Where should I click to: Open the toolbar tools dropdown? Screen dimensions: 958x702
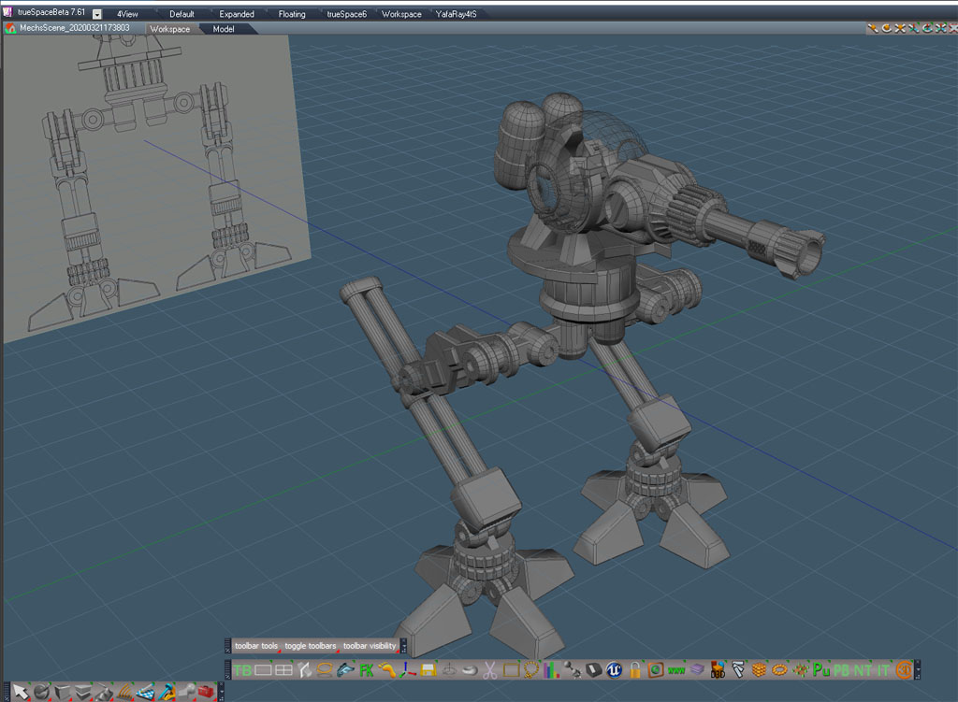256,646
